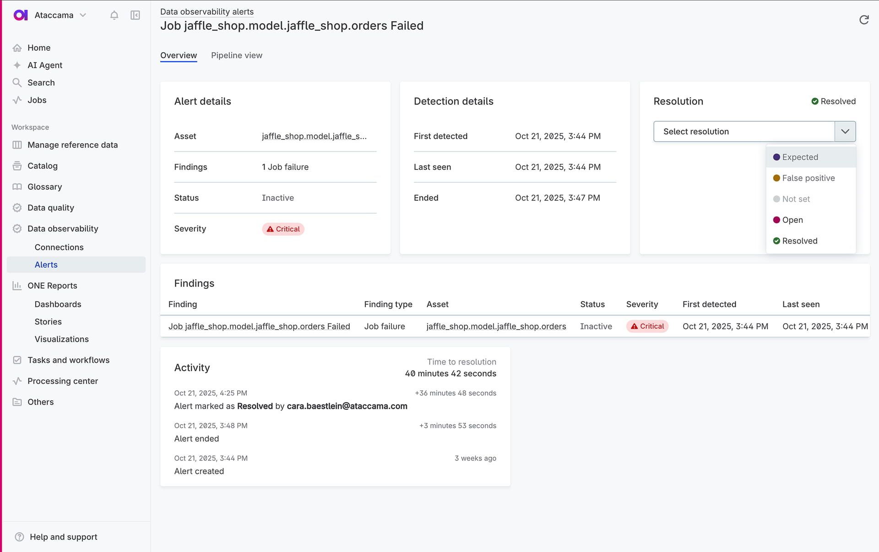Viewport: 879px width, 552px height.
Task: Expand Data observability sidebar section
Action: [63, 228]
